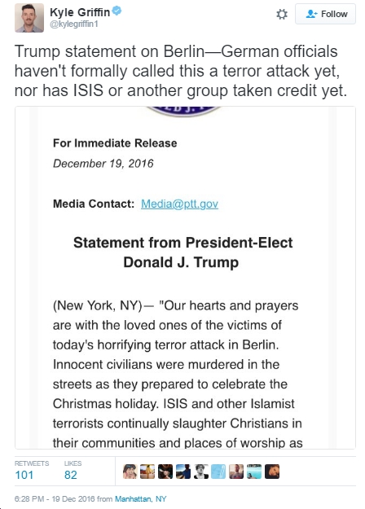Open fourth liker avatar thumbnail

click(183, 472)
